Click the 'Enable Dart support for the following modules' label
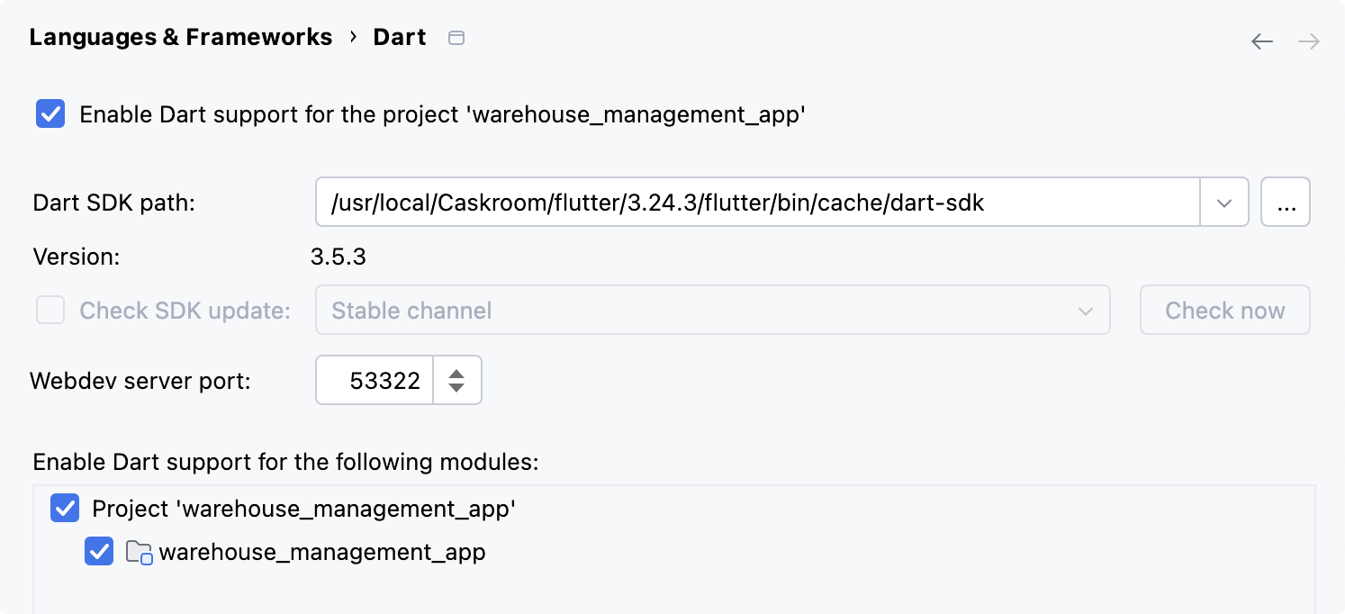Screen dimensions: 1345x614 coord(285,462)
